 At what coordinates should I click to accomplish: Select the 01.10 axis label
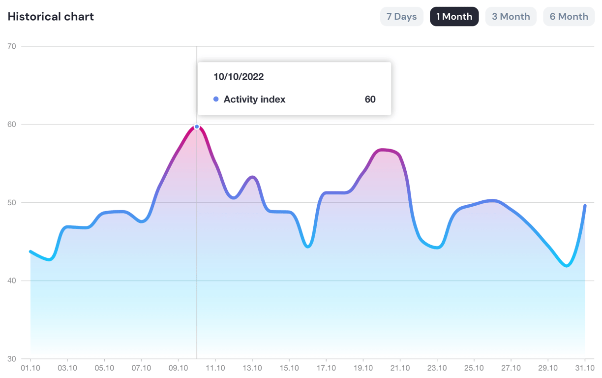click(30, 368)
